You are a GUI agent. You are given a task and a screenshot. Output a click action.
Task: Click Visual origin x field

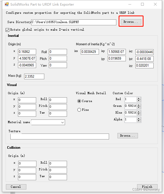coord(27,100)
